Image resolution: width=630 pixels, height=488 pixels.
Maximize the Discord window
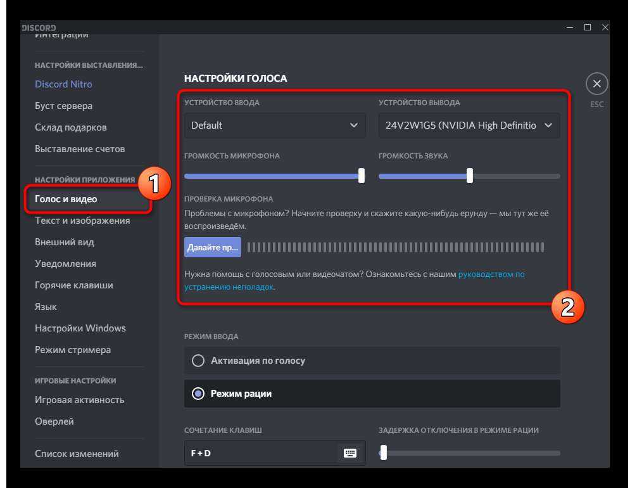pyautogui.click(x=588, y=27)
